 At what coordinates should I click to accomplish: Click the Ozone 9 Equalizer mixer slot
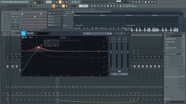click(x=172, y=54)
